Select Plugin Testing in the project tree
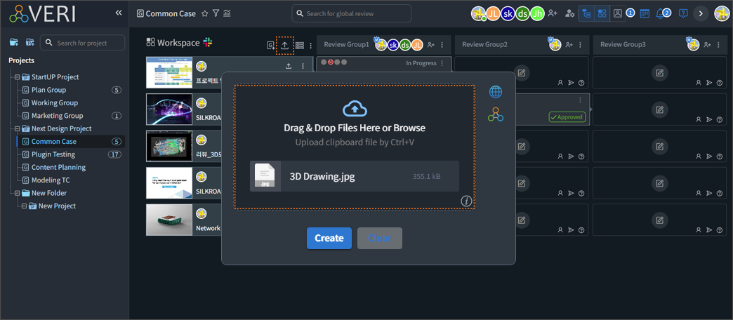The height and width of the screenshot is (320, 733). click(53, 154)
